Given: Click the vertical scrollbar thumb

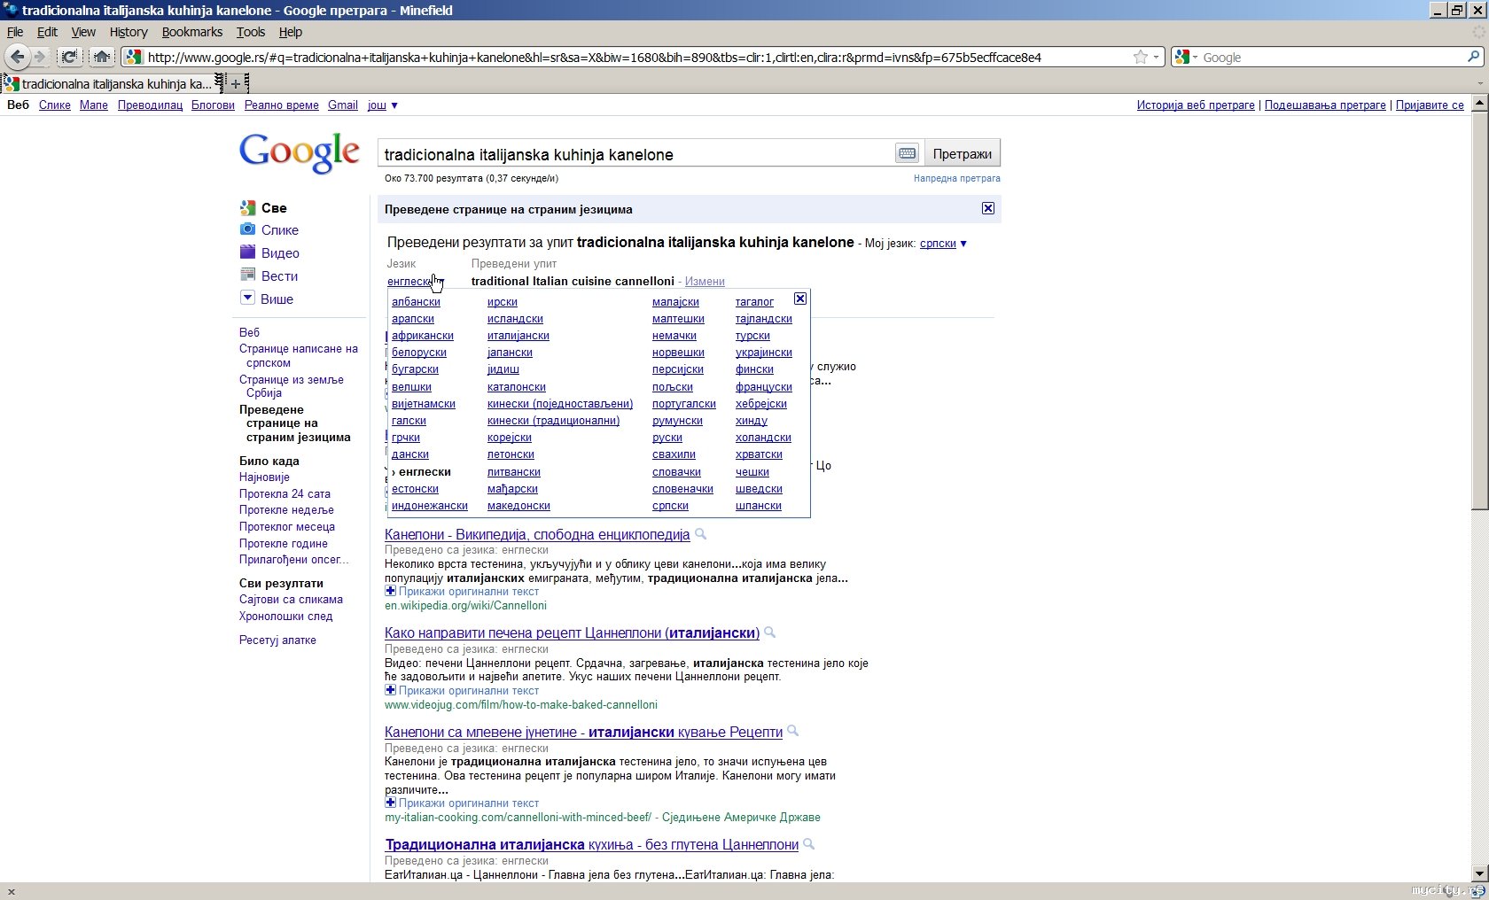Looking at the screenshot, I should pos(1479,310).
